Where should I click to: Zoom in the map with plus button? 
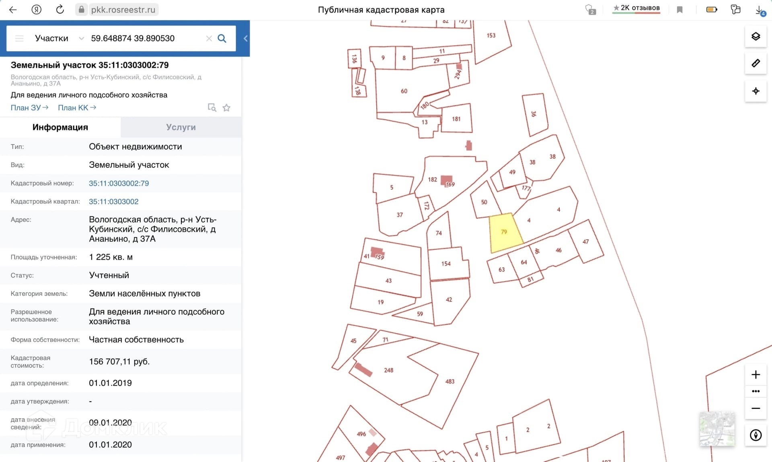point(756,375)
